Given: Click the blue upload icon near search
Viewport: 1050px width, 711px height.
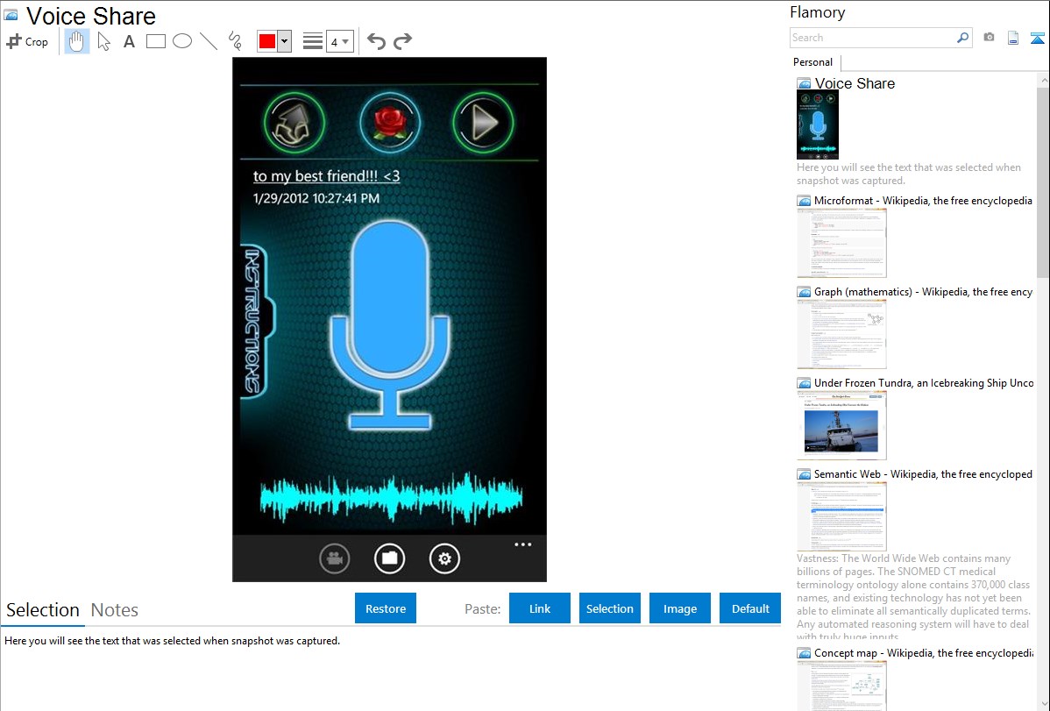Looking at the screenshot, I should point(1037,39).
